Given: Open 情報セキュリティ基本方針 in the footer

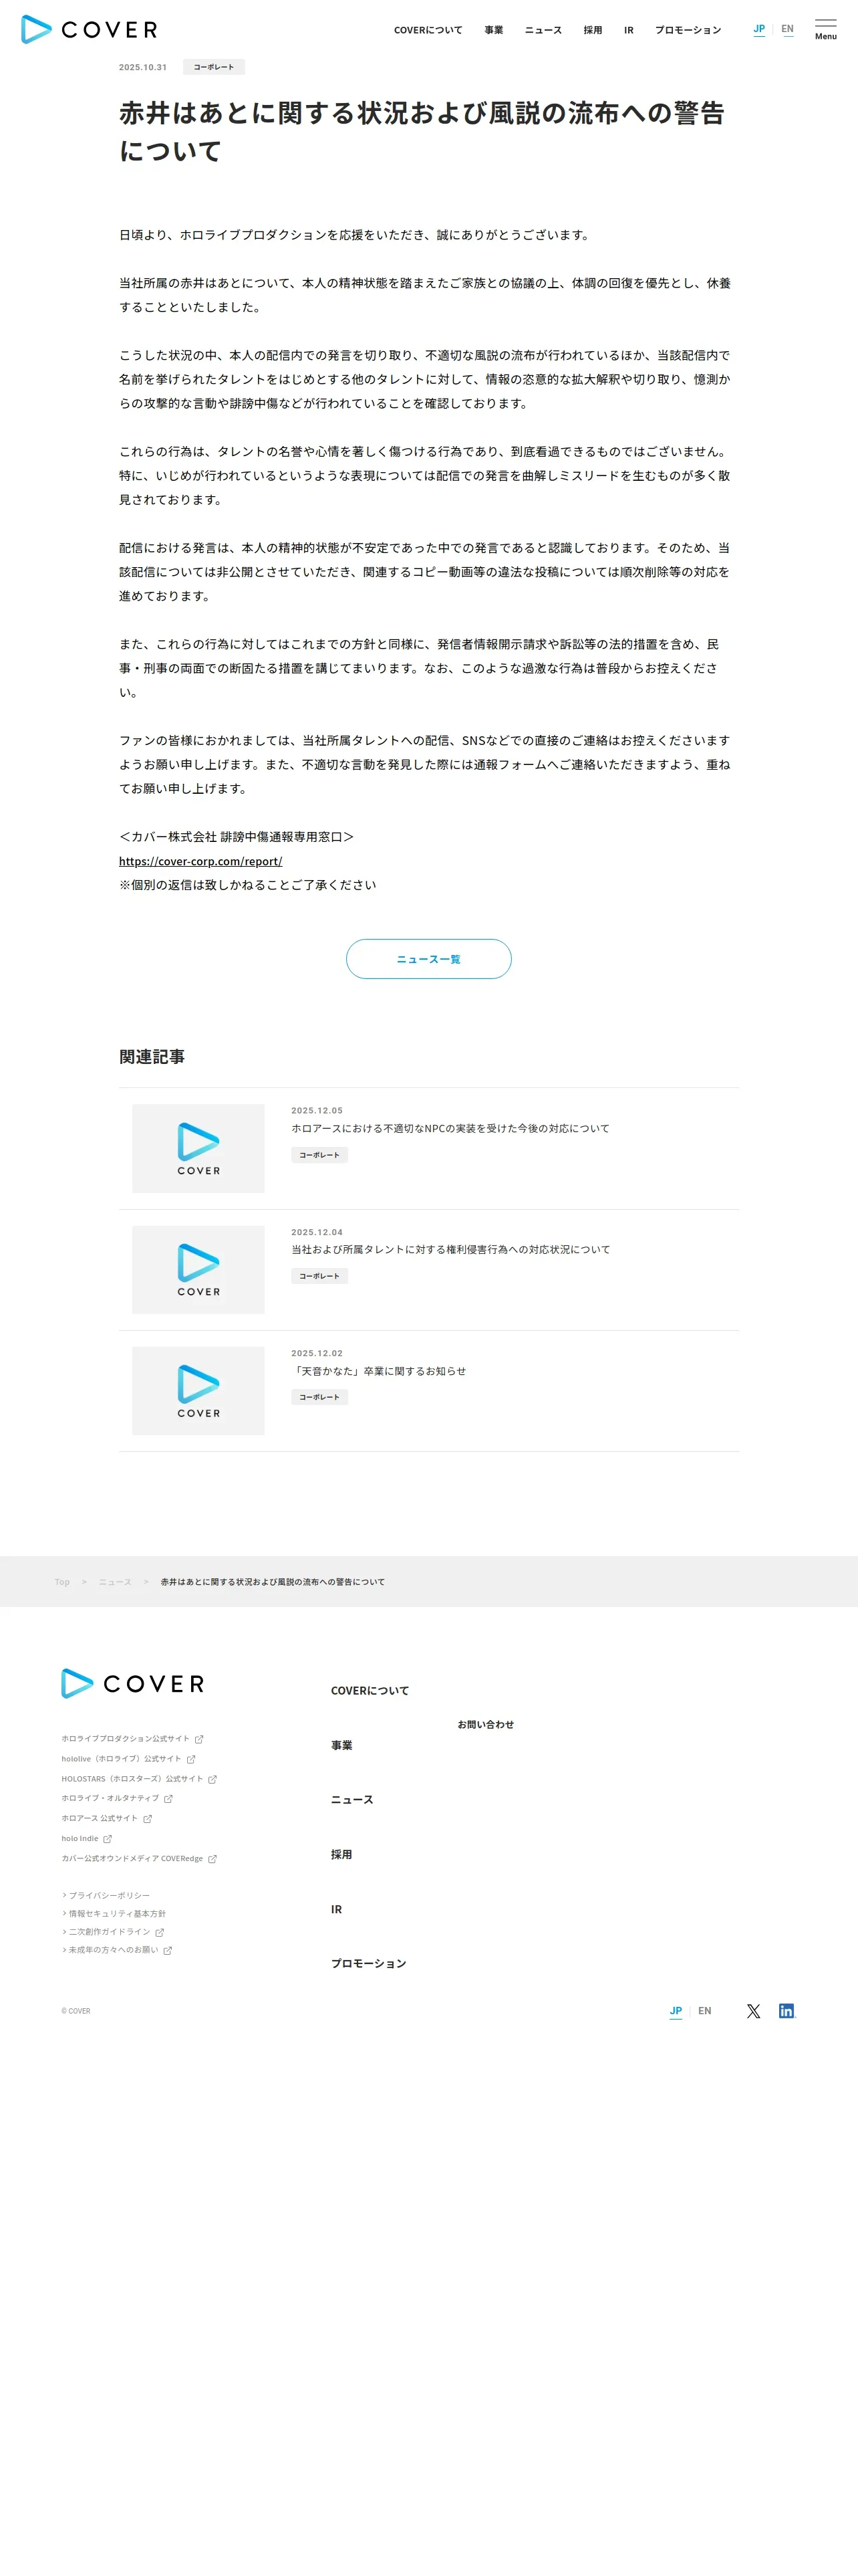Looking at the screenshot, I should point(117,1914).
